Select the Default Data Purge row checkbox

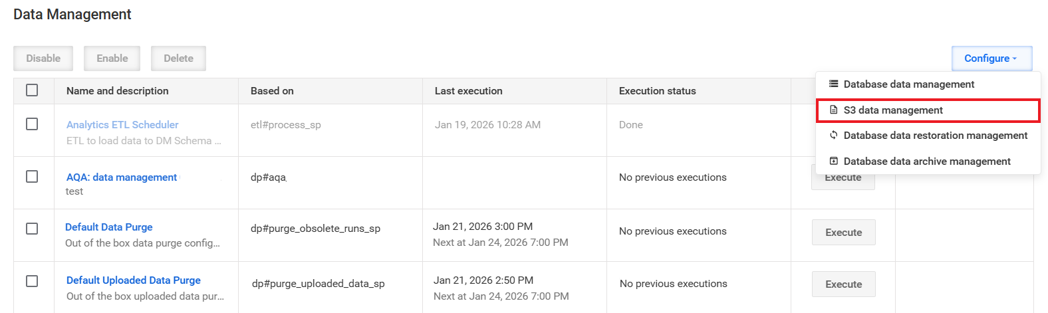coord(32,228)
